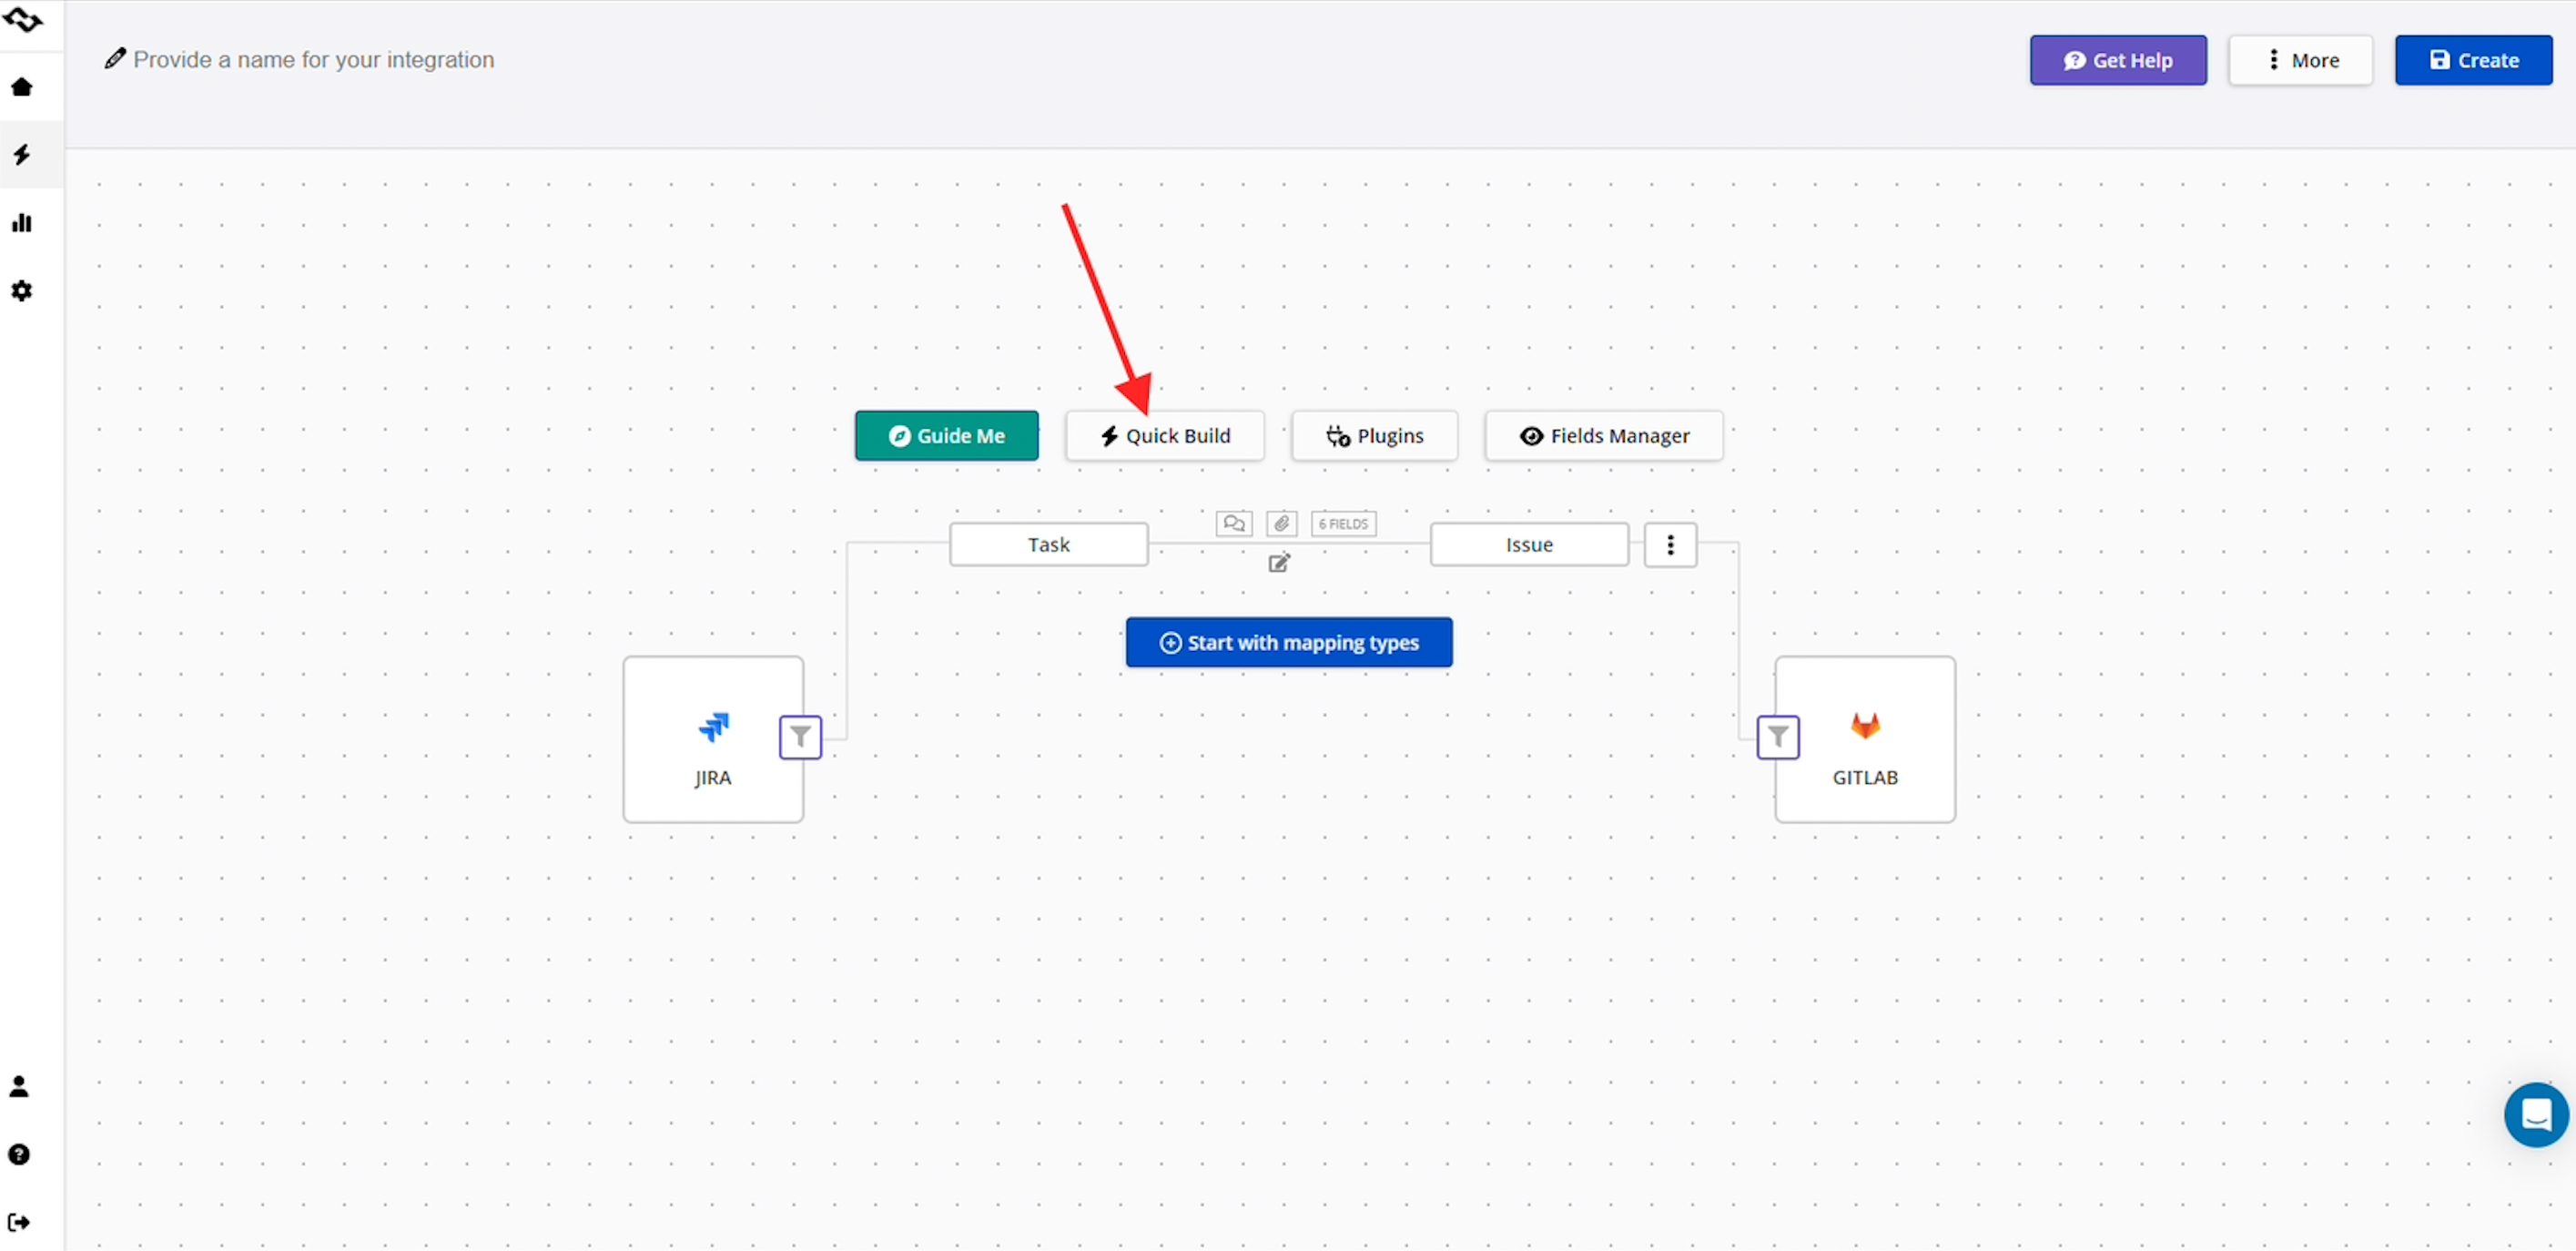The height and width of the screenshot is (1251, 2576).
Task: Click the comments icon on mapping line
Action: tap(1233, 523)
